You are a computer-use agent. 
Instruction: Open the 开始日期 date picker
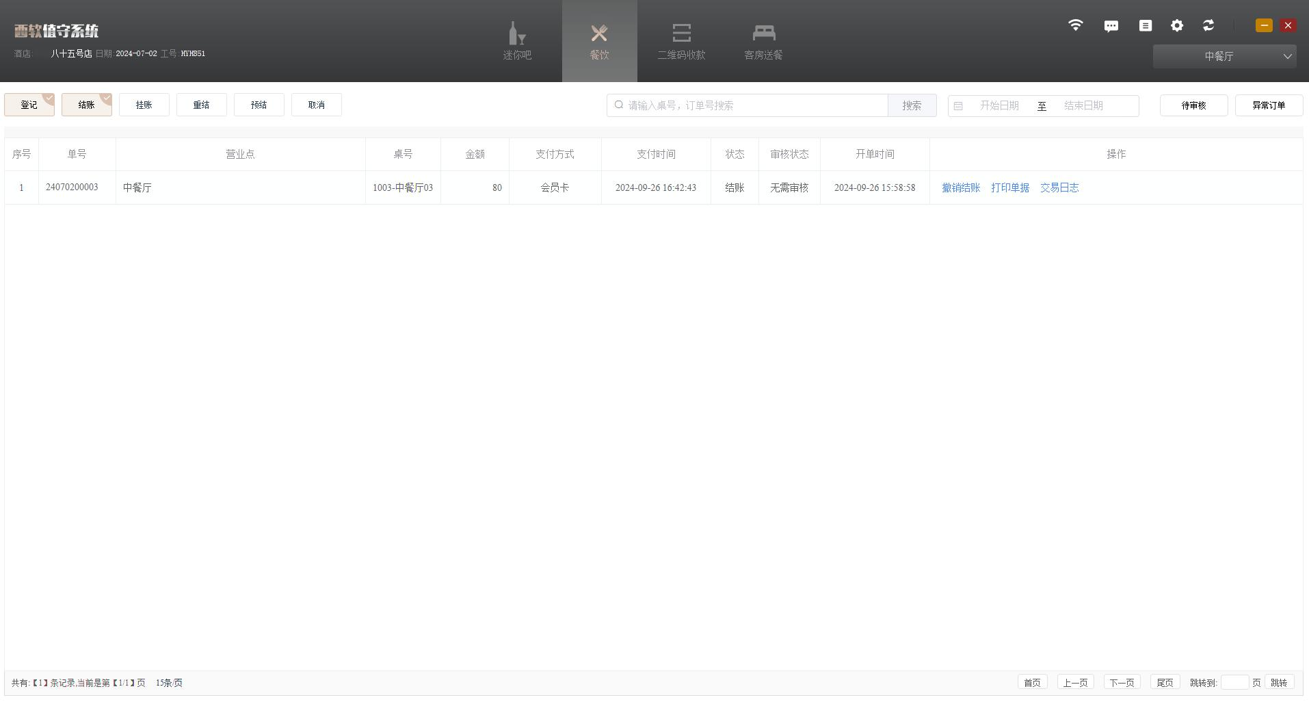pos(999,105)
